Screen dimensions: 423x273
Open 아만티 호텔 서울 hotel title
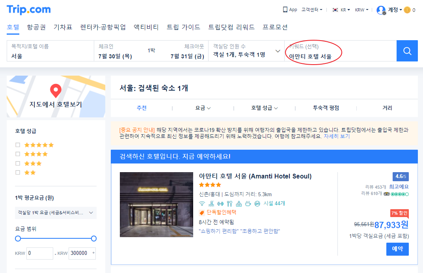pyautogui.click(x=255, y=176)
